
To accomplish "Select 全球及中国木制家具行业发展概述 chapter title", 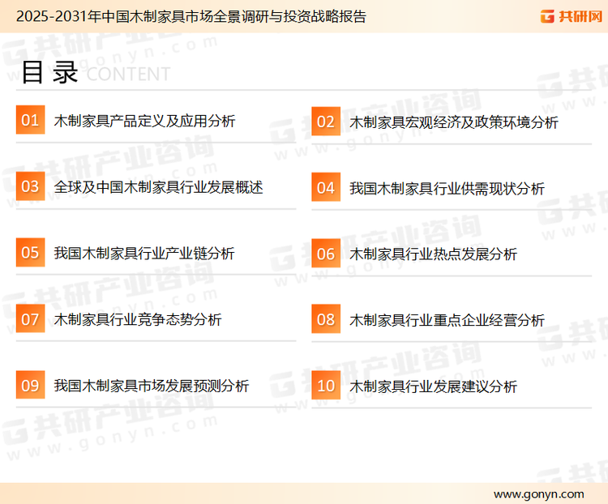I will point(158,187).
